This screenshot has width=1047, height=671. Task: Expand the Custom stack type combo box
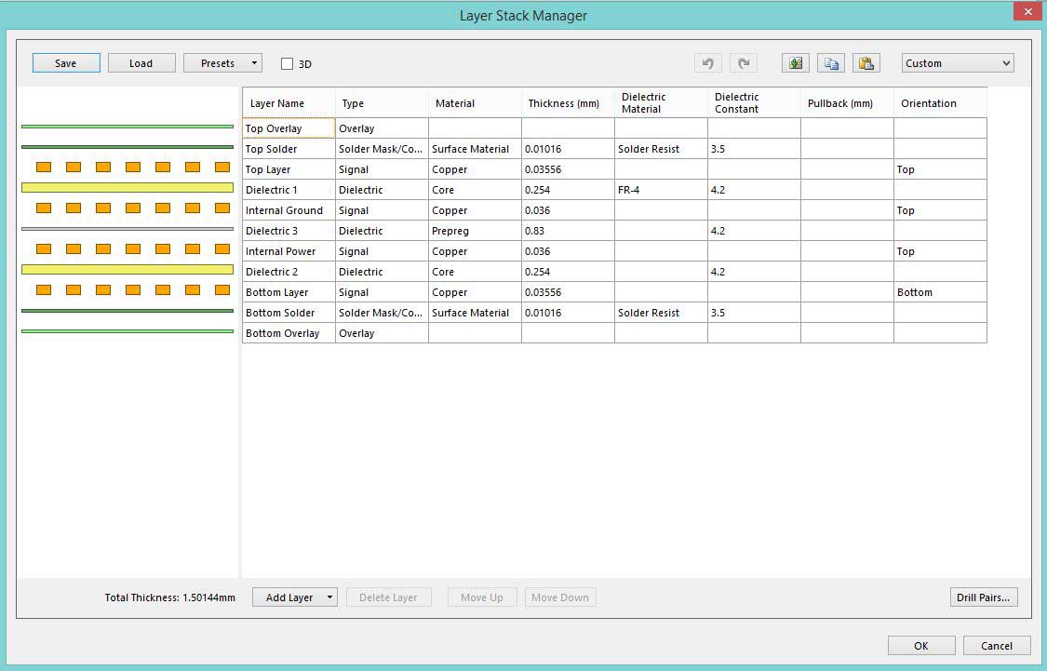click(x=958, y=63)
